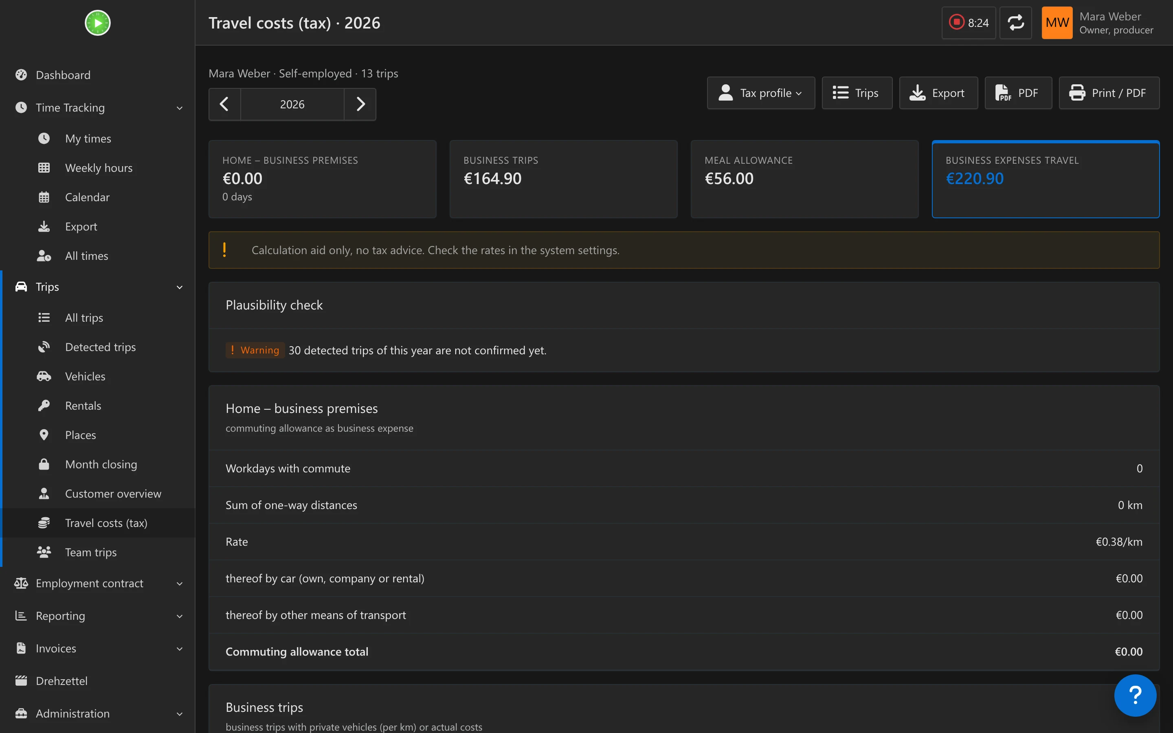Go to next year arrow

point(360,104)
